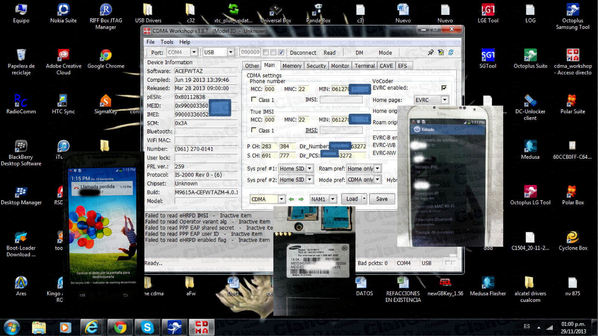Viewport: 598px width, 336px height.
Task: Open the File menu
Action: click(x=151, y=42)
